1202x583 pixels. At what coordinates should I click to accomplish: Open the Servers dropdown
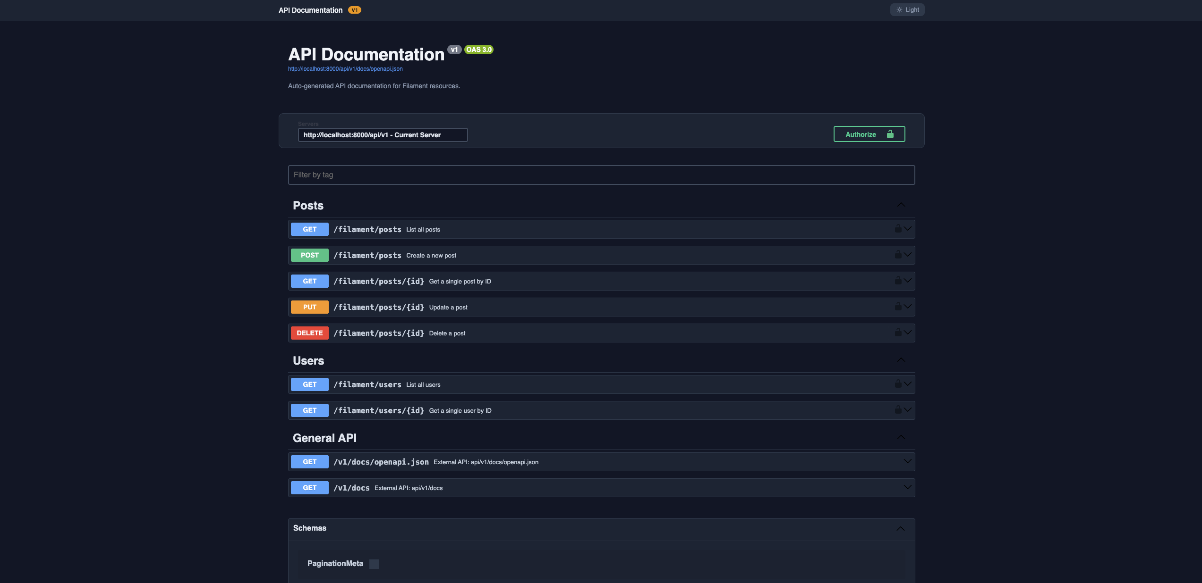(383, 135)
